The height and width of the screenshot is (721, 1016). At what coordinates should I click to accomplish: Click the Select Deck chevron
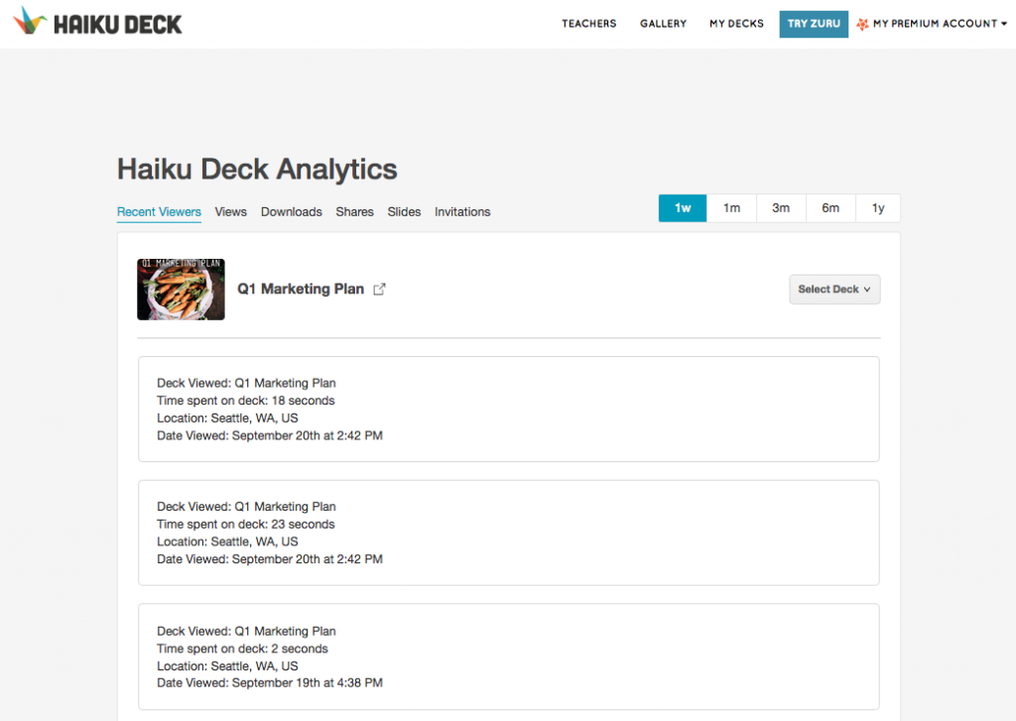(867, 289)
